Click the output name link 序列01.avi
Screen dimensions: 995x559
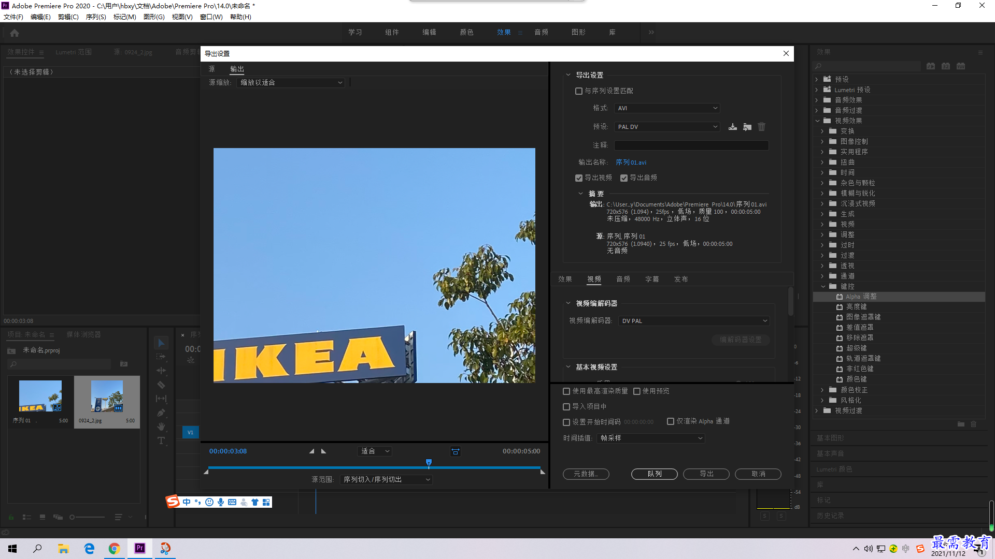(x=631, y=163)
